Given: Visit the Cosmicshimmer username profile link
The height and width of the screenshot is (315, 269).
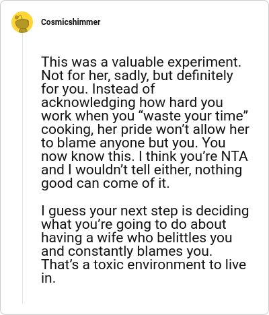Looking at the screenshot, I should 71,22.
